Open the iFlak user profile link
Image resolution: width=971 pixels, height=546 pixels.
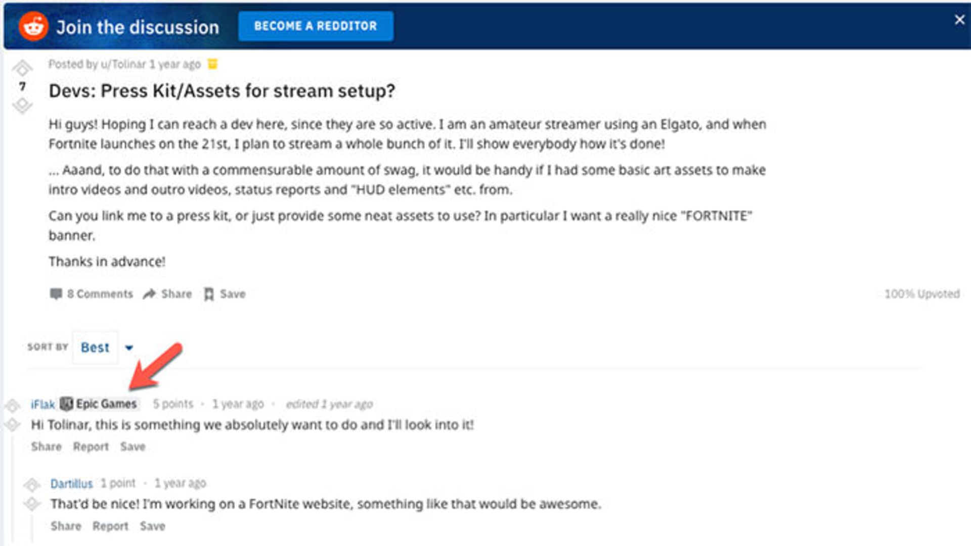(42, 405)
